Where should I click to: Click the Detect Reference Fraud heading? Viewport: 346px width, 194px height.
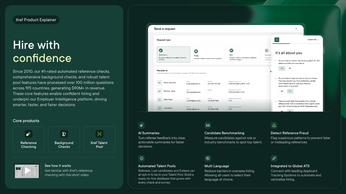pos(289,133)
